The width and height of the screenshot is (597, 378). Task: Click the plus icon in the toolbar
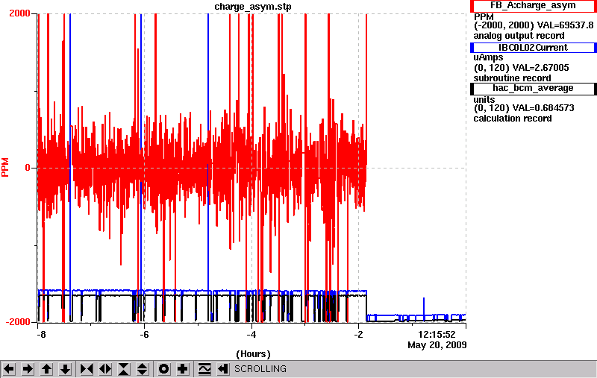tap(183, 369)
